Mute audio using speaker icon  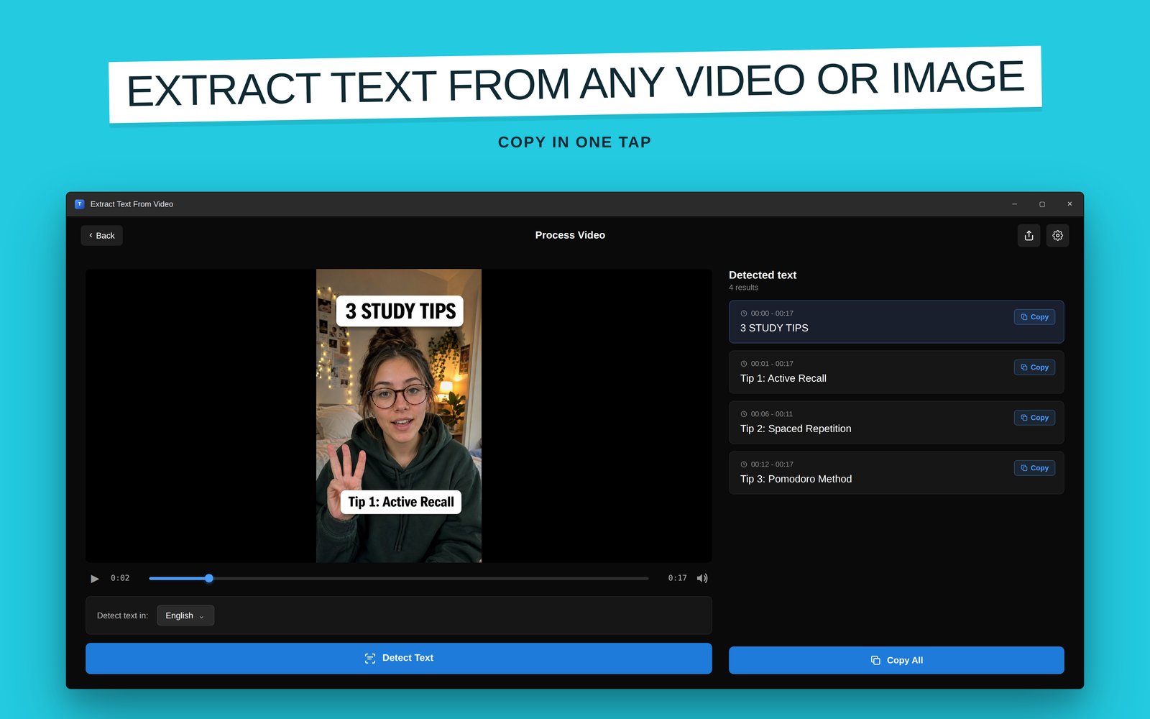[x=702, y=578]
